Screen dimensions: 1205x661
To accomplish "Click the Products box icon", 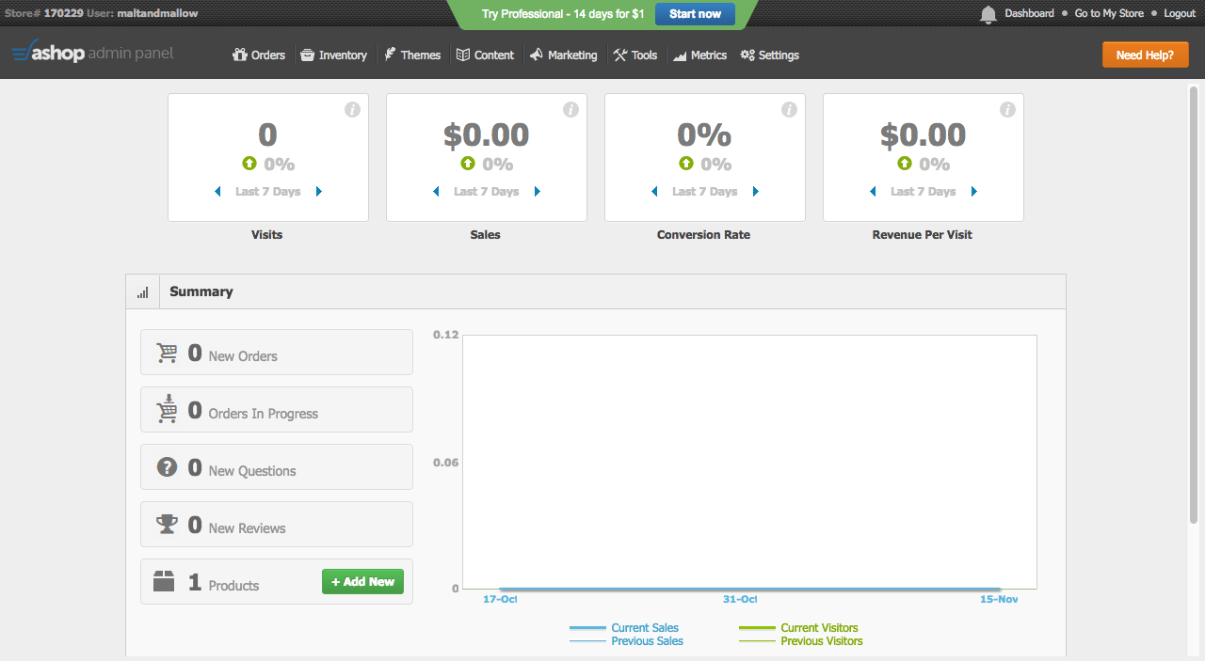I will click(165, 582).
